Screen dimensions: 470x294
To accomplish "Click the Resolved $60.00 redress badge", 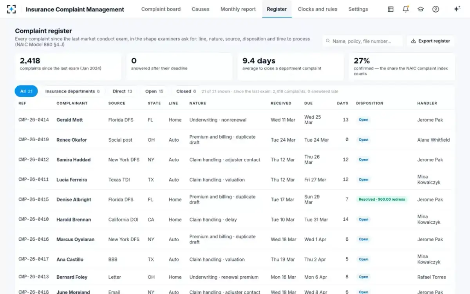I will pyautogui.click(x=381, y=200).
